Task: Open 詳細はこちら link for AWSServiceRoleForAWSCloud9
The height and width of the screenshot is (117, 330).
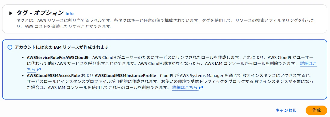Action: 308,63
